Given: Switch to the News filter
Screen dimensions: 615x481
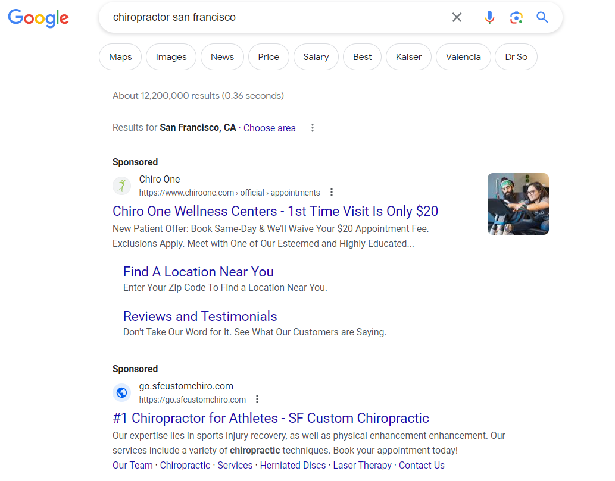Looking at the screenshot, I should coord(223,57).
